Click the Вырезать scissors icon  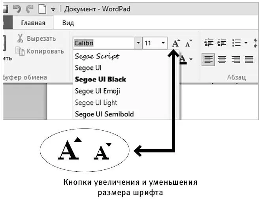click(x=20, y=38)
